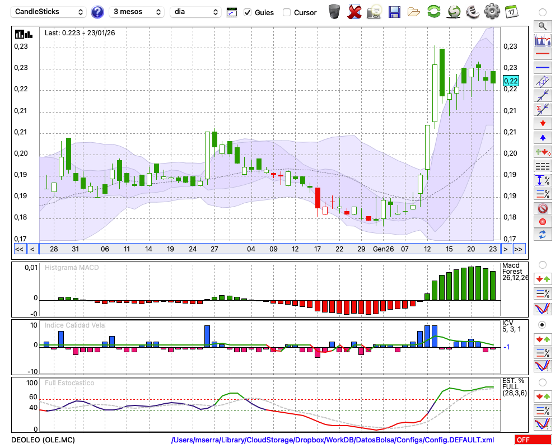560x448 pixels.
Task: Click the blue up arrow marker tool
Action: click(542, 137)
